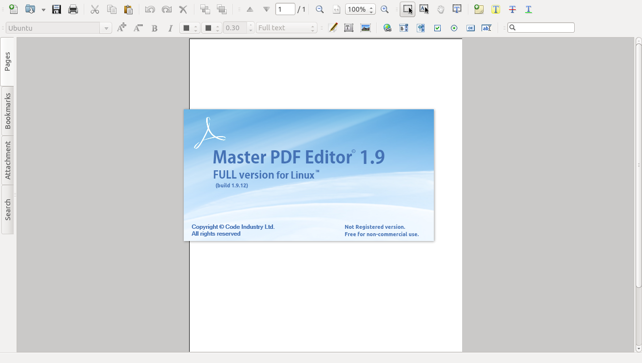The width and height of the screenshot is (642, 363).
Task: Toggle italic formatting
Action: click(170, 28)
